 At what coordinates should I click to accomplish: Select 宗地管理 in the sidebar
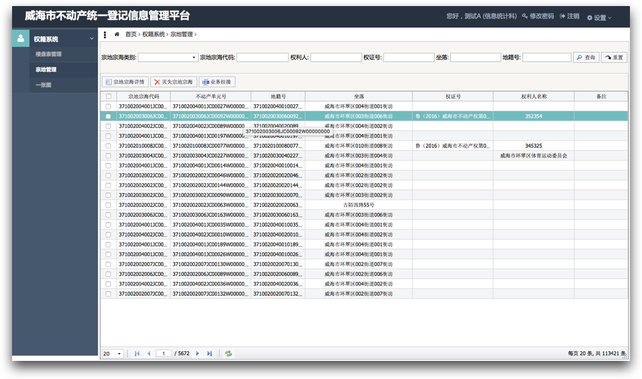click(46, 69)
